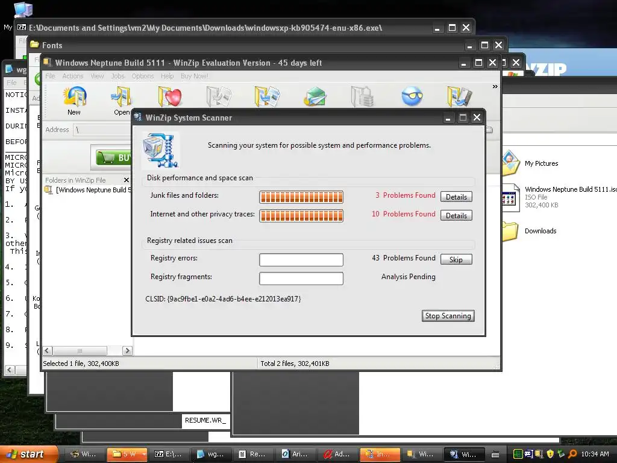Click the Start button
The image size is (617, 463).
[x=28, y=454]
